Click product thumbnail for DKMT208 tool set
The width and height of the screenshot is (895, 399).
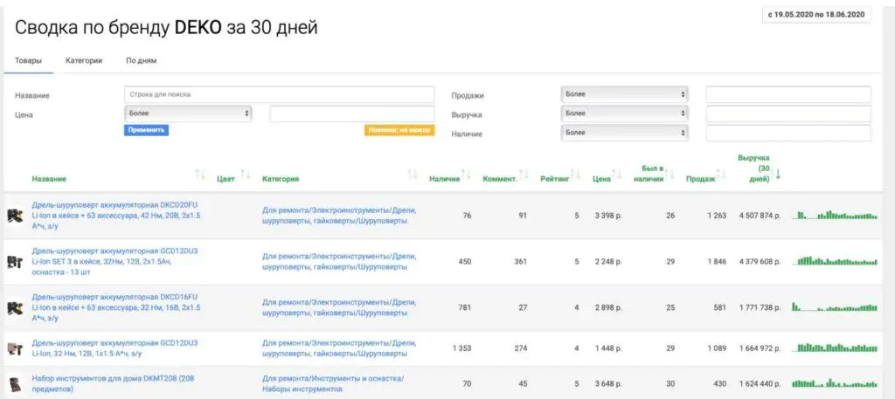(15, 383)
